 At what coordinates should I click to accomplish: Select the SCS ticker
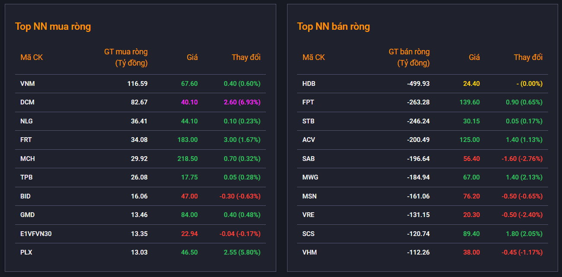(x=308, y=234)
